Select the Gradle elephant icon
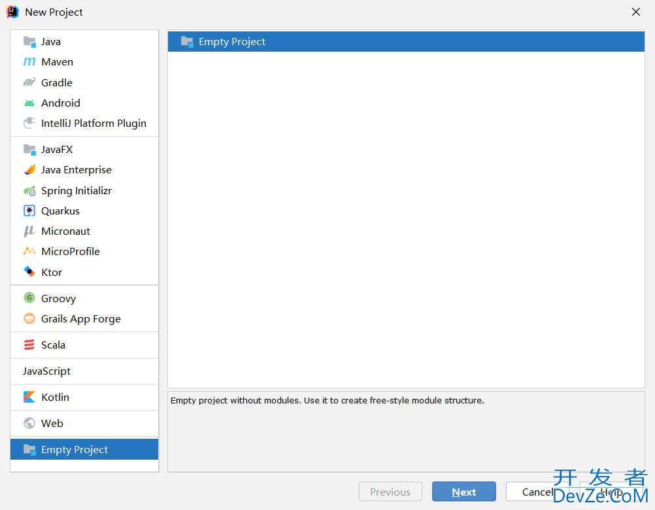The width and height of the screenshot is (655, 510). pyautogui.click(x=29, y=82)
